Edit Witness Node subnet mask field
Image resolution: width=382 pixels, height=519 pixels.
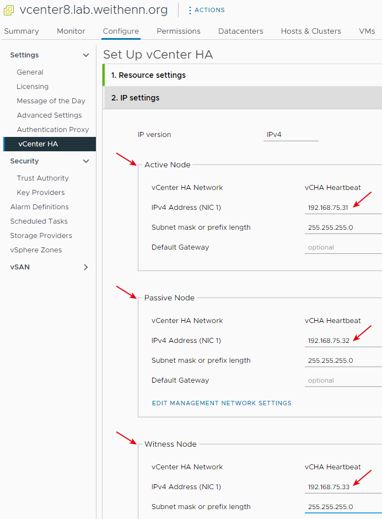[343, 507]
